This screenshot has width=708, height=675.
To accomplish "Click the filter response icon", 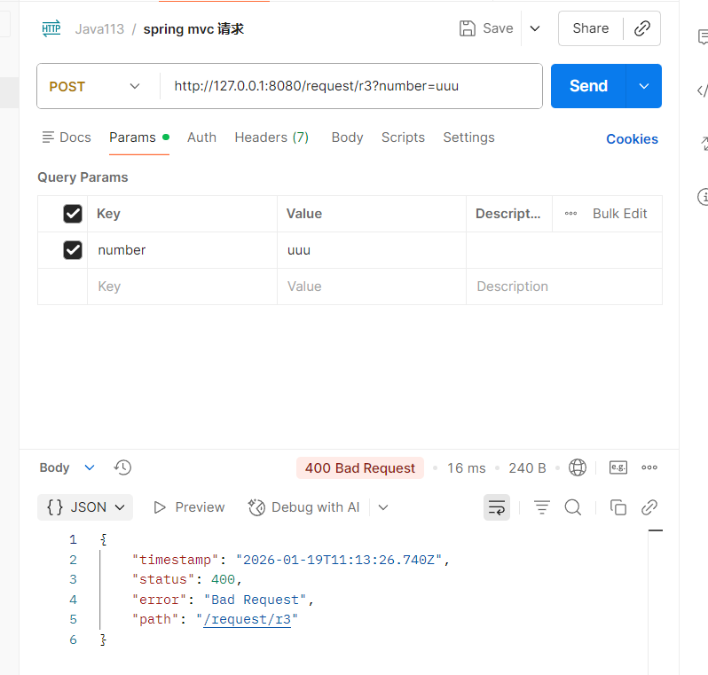I will coord(542,507).
